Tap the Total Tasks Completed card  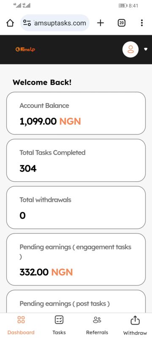click(x=76, y=161)
